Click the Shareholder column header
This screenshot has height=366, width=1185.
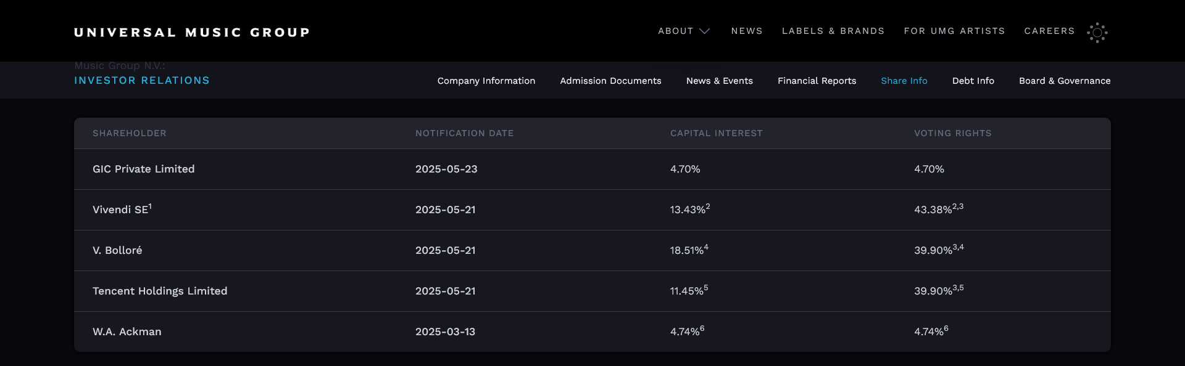[130, 133]
